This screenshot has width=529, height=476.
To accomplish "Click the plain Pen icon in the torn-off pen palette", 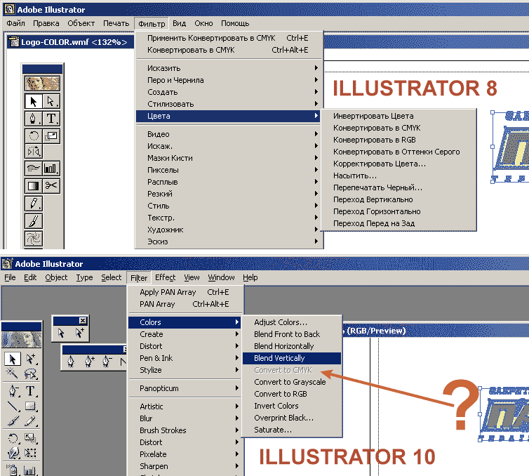I will [x=71, y=362].
